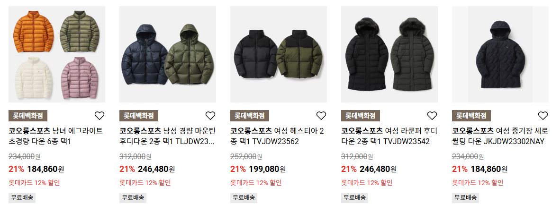The height and width of the screenshot is (213, 552).
Task: Open the four-color lightweight down jacket thumbnail
Action: click(x=57, y=54)
